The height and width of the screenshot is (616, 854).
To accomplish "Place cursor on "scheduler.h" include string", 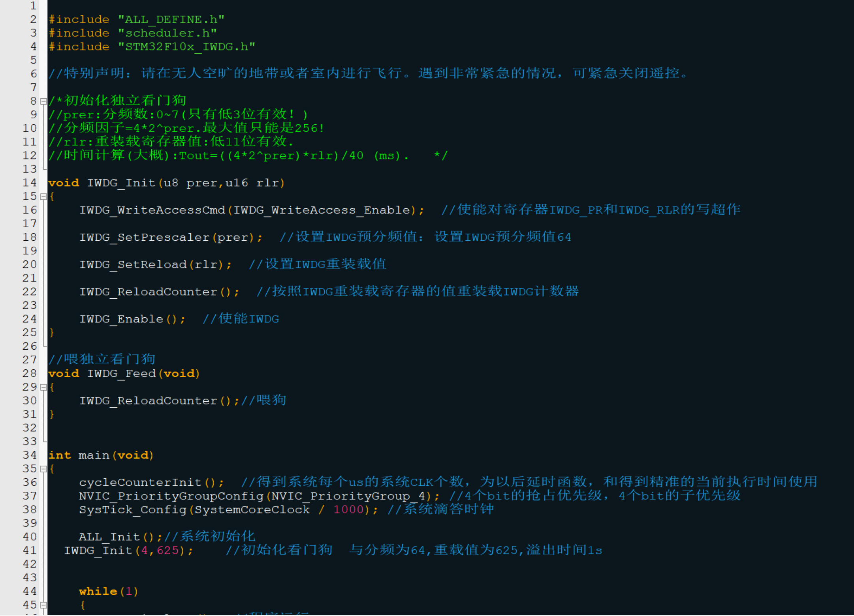I will point(167,33).
